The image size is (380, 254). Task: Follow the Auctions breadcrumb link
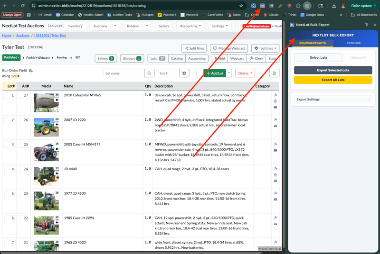pyautogui.click(x=23, y=36)
